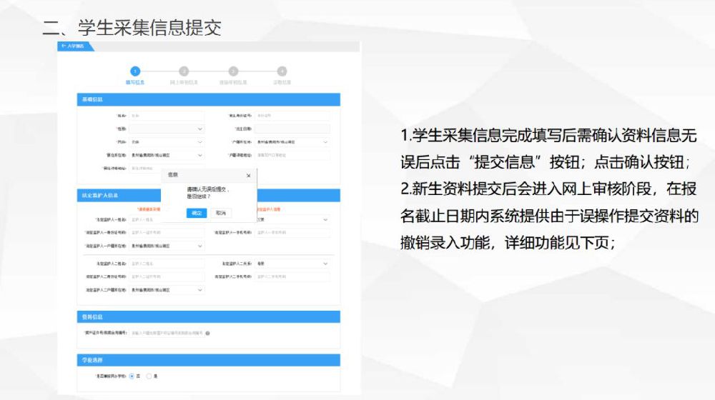Click dialog message text 请确认无误后提交
The width and height of the screenshot is (715, 400).
tap(208, 189)
